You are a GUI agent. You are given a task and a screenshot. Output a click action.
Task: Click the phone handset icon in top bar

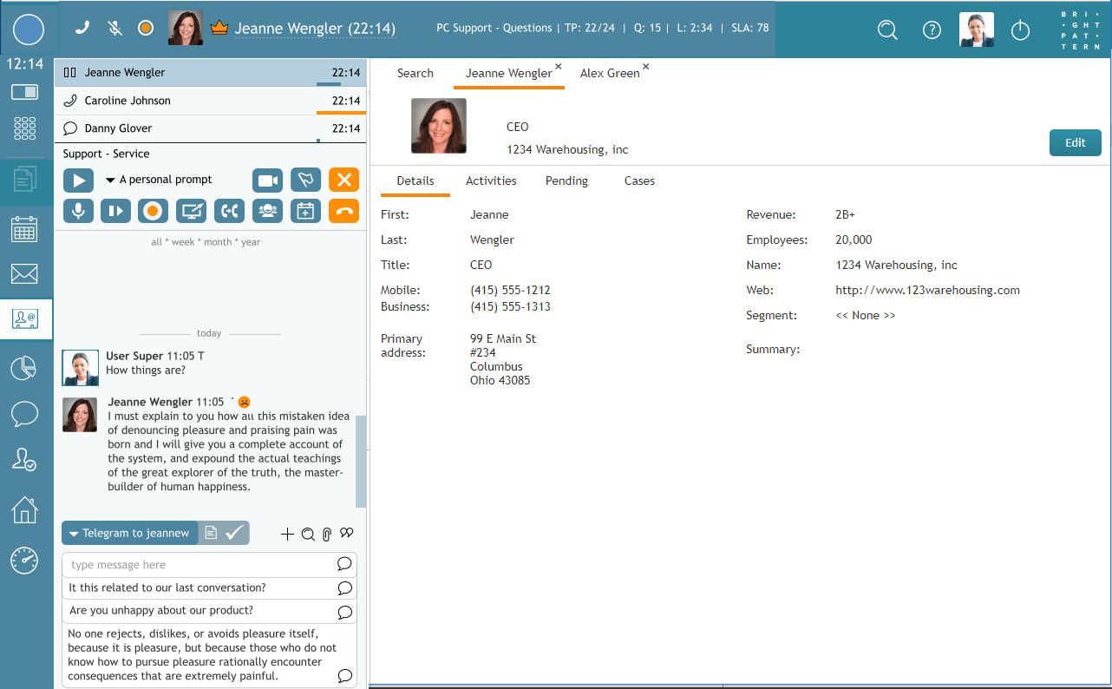point(82,28)
